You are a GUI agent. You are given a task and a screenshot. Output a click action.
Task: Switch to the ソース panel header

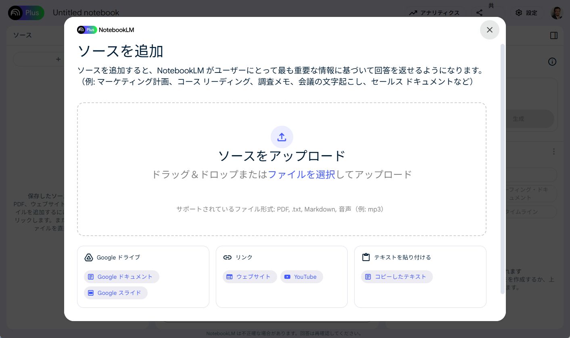click(x=23, y=35)
